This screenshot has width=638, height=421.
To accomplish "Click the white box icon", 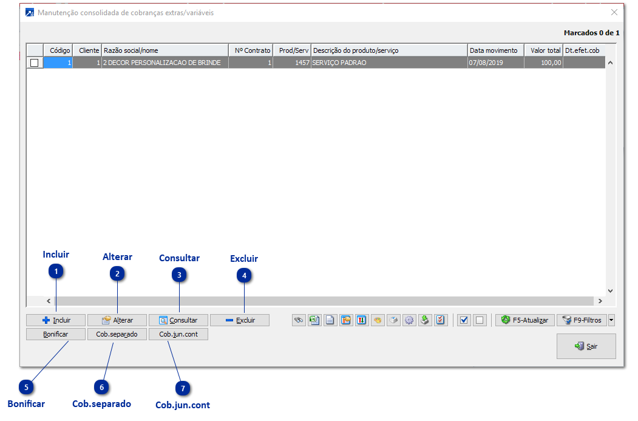I will pyautogui.click(x=393, y=320).
